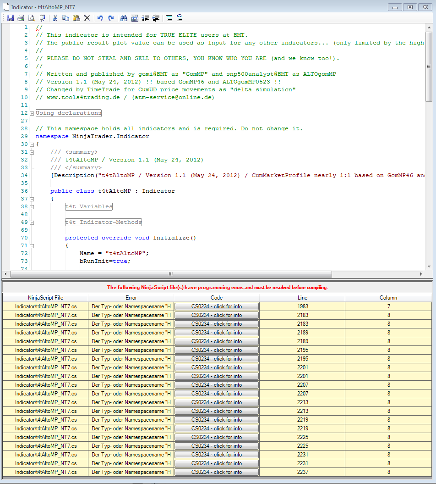Click the horizontal scrollbar thumb

171,274
